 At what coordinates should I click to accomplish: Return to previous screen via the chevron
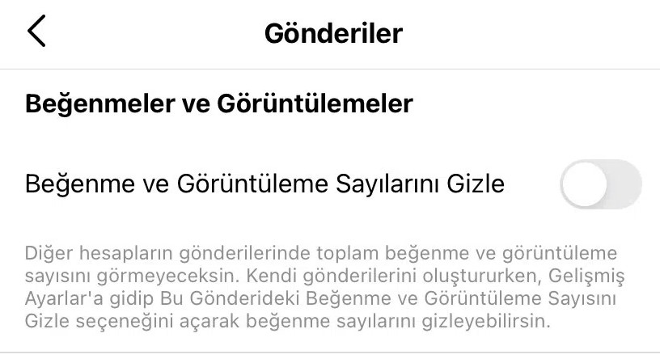coord(36,31)
